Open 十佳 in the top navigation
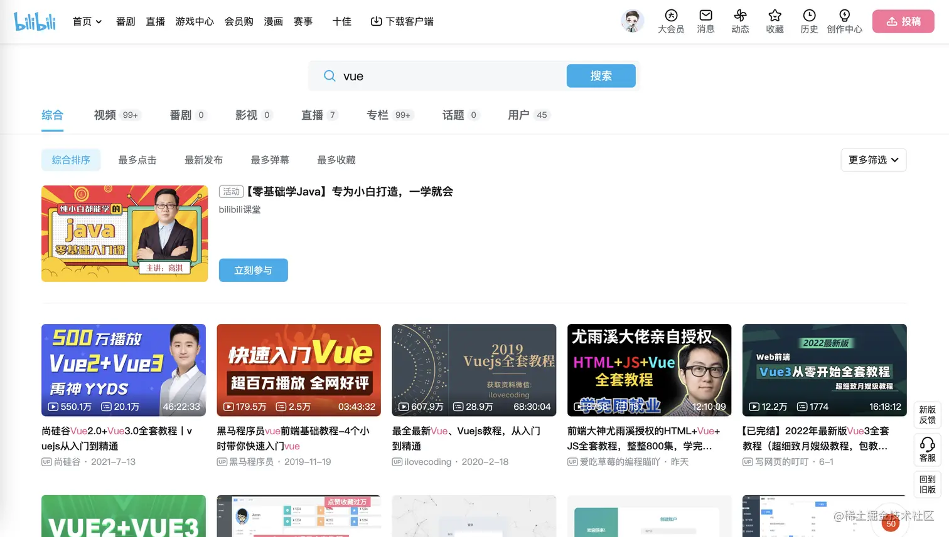This screenshot has height=537, width=949. (342, 21)
